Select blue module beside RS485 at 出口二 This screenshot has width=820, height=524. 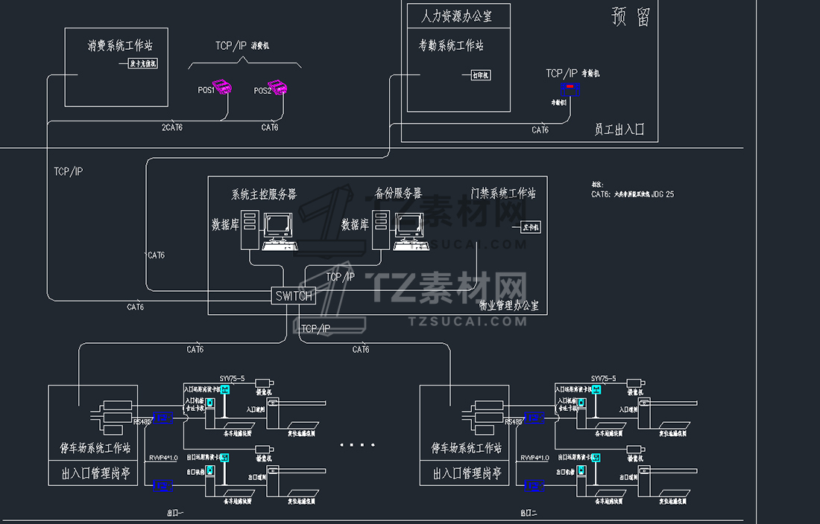pos(534,418)
